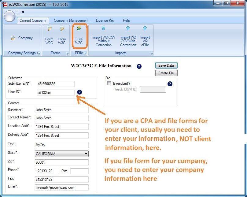
Task: Expand the Imports group dialog launcher
Action: [151, 53]
